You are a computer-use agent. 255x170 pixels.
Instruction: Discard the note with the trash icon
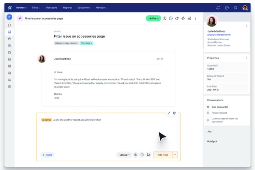tap(174, 113)
